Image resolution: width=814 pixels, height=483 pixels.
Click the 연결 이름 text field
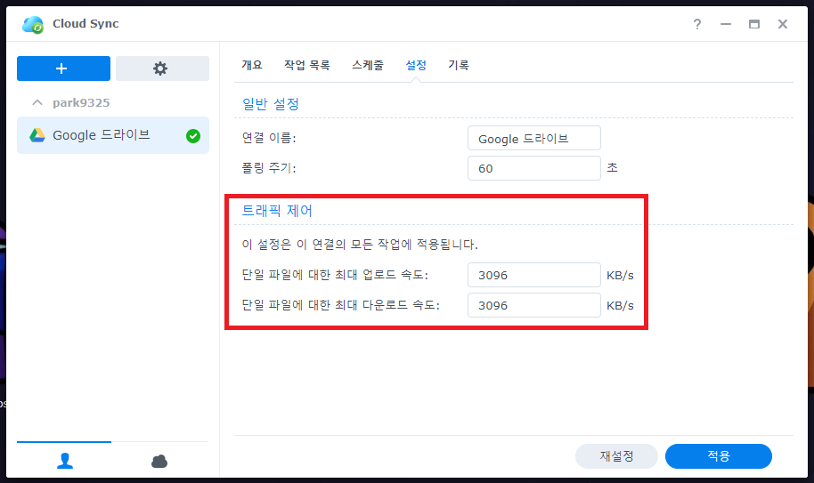(x=533, y=138)
